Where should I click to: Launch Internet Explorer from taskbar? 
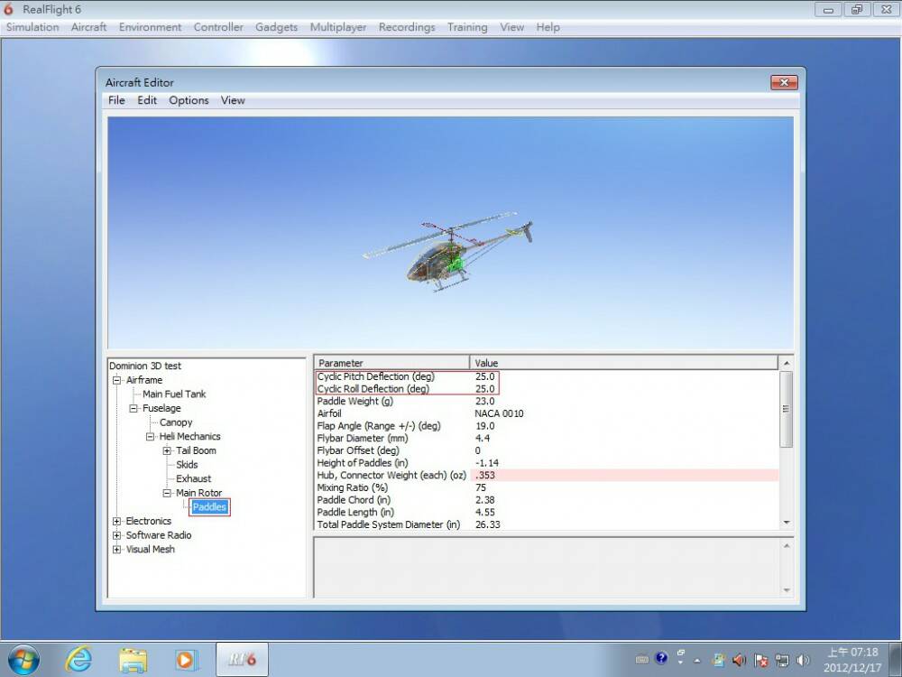pos(78,660)
